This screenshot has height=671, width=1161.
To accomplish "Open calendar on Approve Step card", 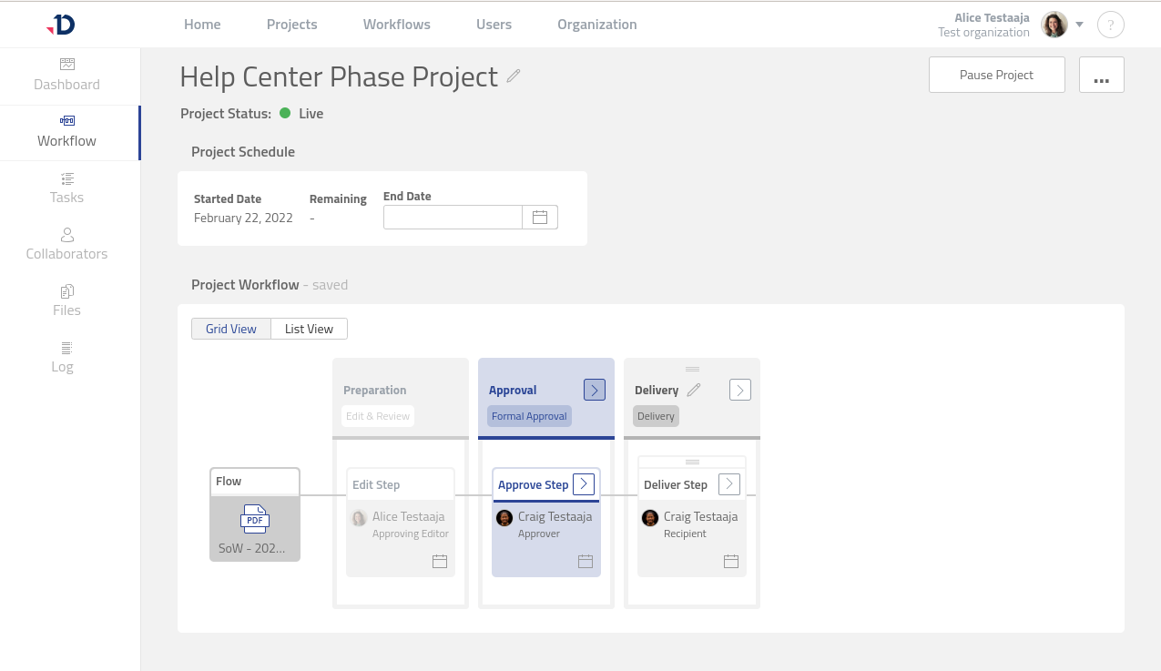I will click(586, 561).
